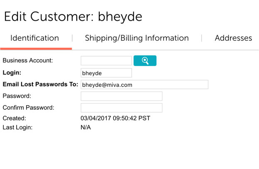Click the "Business Account:" label text
The width and height of the screenshot is (259, 169).
coord(28,60)
